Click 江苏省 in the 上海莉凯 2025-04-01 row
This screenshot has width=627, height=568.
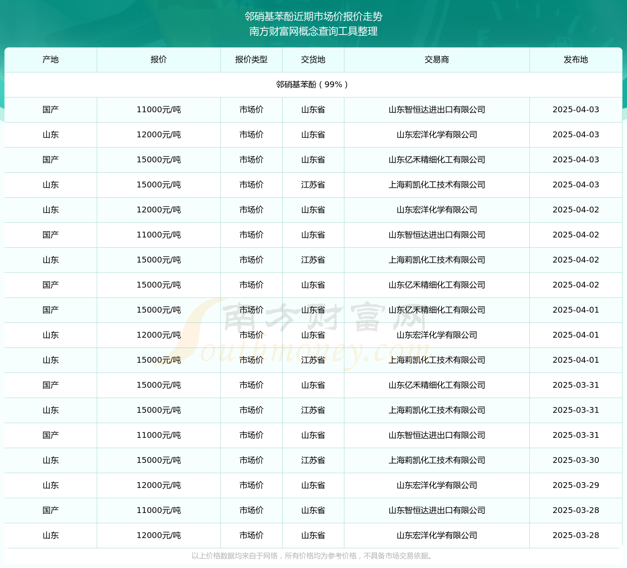tap(313, 360)
